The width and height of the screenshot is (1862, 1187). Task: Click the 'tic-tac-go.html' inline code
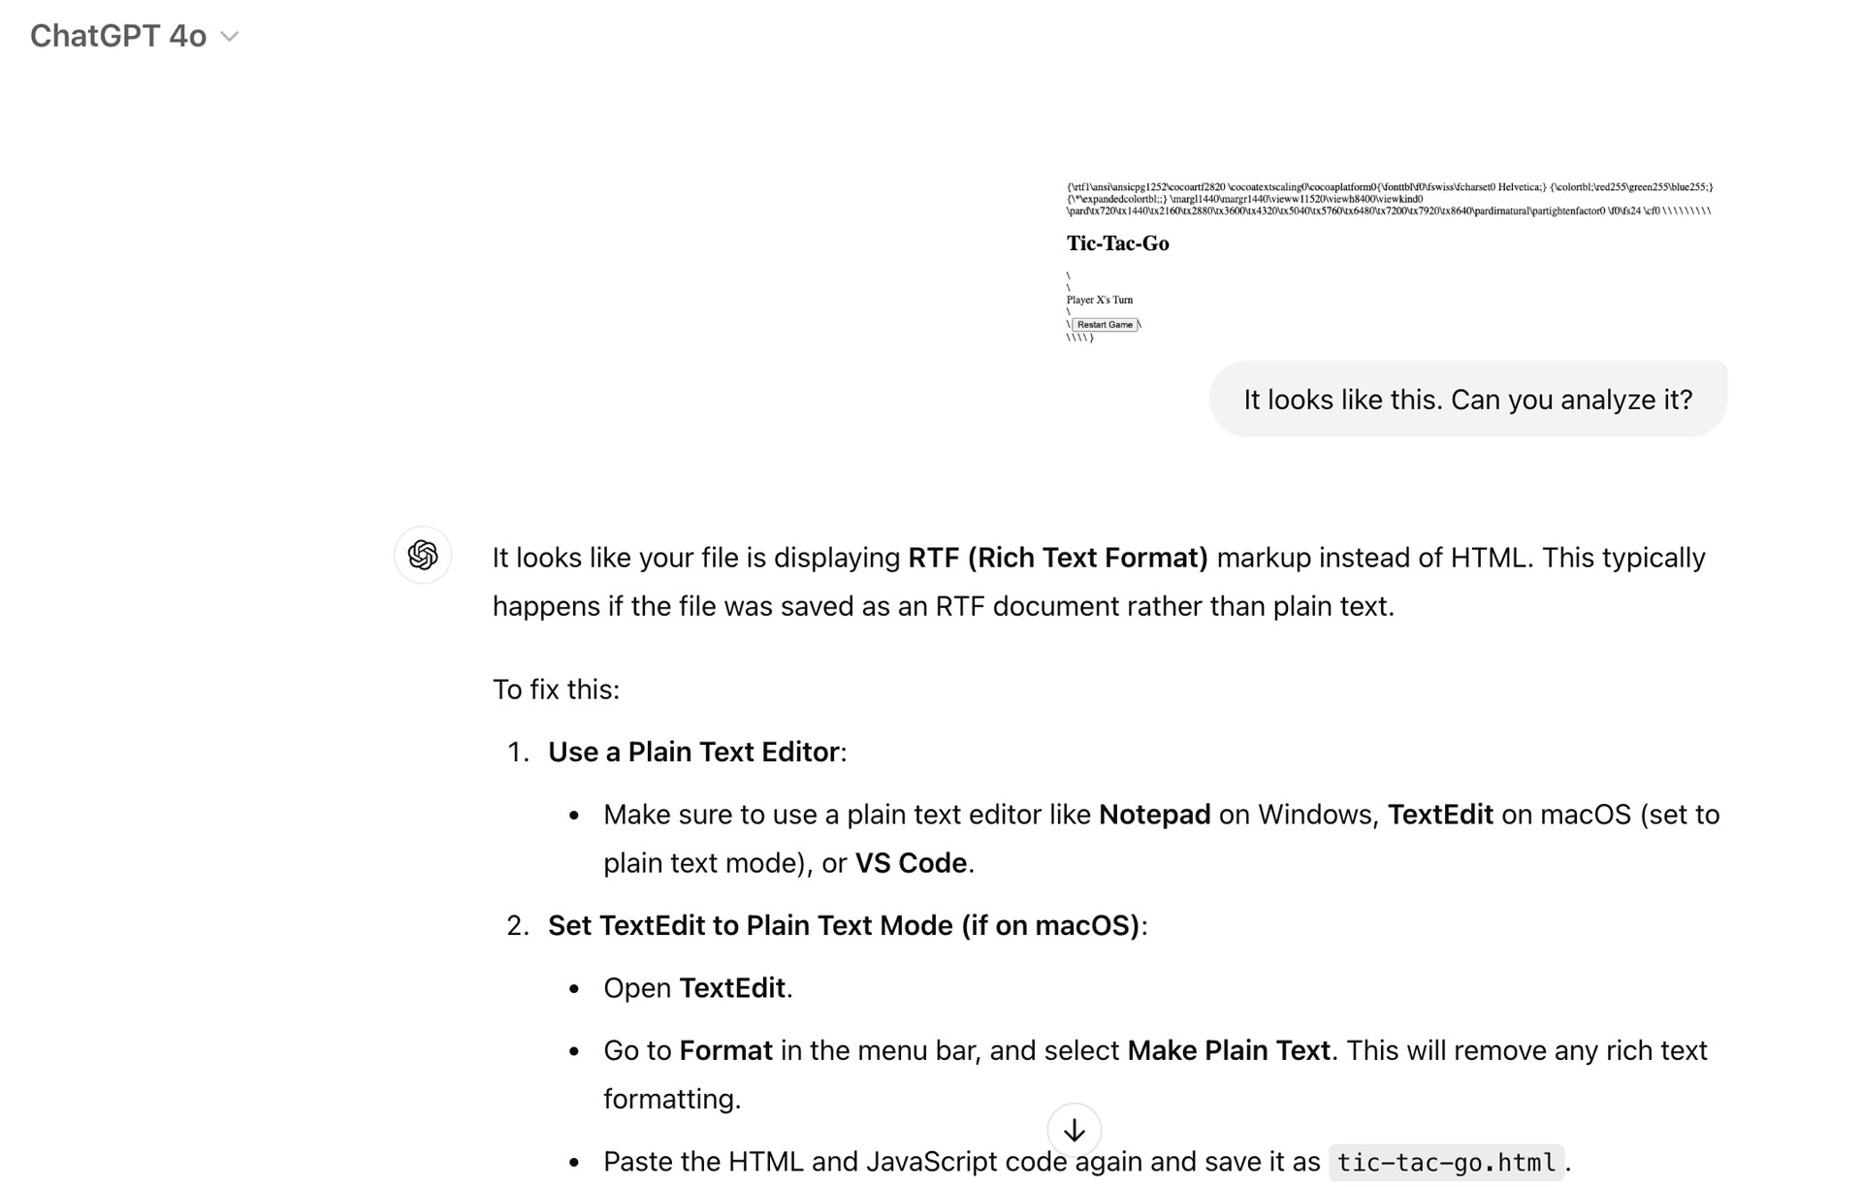(1446, 1162)
